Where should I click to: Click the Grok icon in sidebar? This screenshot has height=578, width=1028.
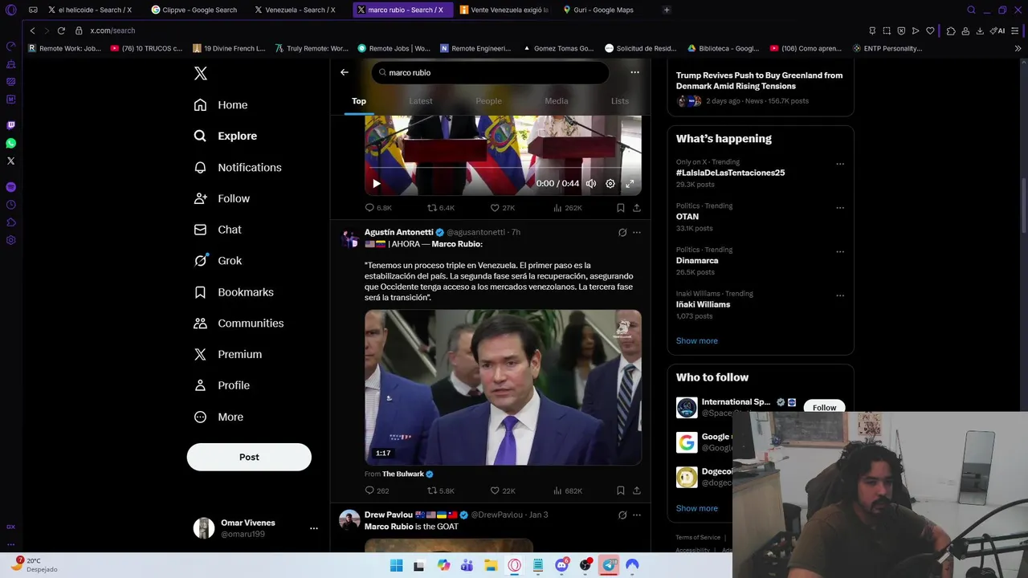[201, 261]
